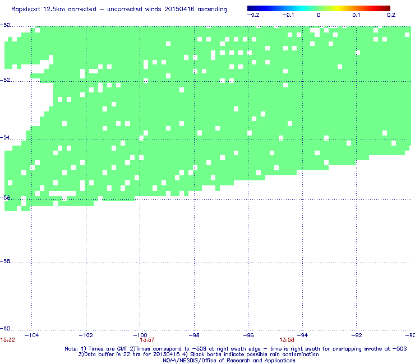Click the red '13:57' swath time label
The height and width of the screenshot is (364, 415).
[147, 340]
